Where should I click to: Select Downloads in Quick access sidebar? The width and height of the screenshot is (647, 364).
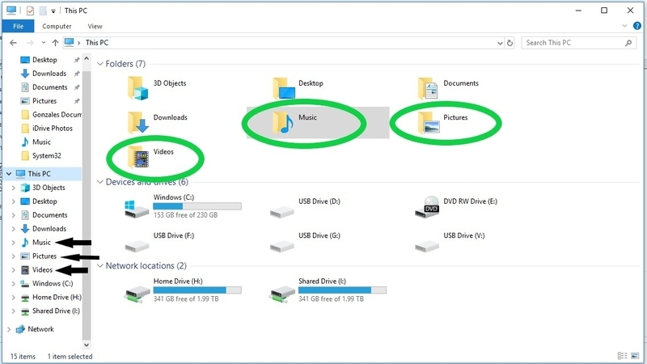point(49,74)
